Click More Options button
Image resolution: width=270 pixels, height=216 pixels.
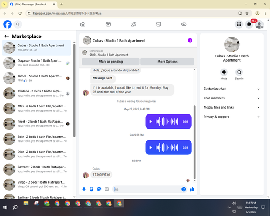pyautogui.click(x=167, y=62)
